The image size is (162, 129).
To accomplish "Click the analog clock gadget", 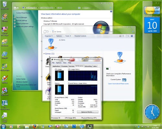I will point(152,112).
